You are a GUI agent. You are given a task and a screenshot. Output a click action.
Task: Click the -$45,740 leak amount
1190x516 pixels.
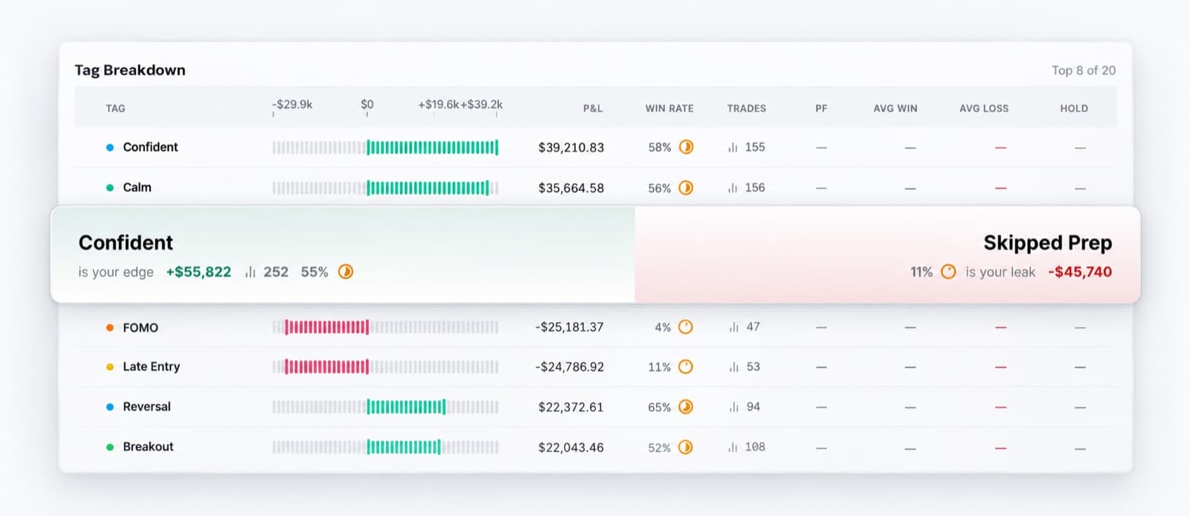pyautogui.click(x=1080, y=272)
